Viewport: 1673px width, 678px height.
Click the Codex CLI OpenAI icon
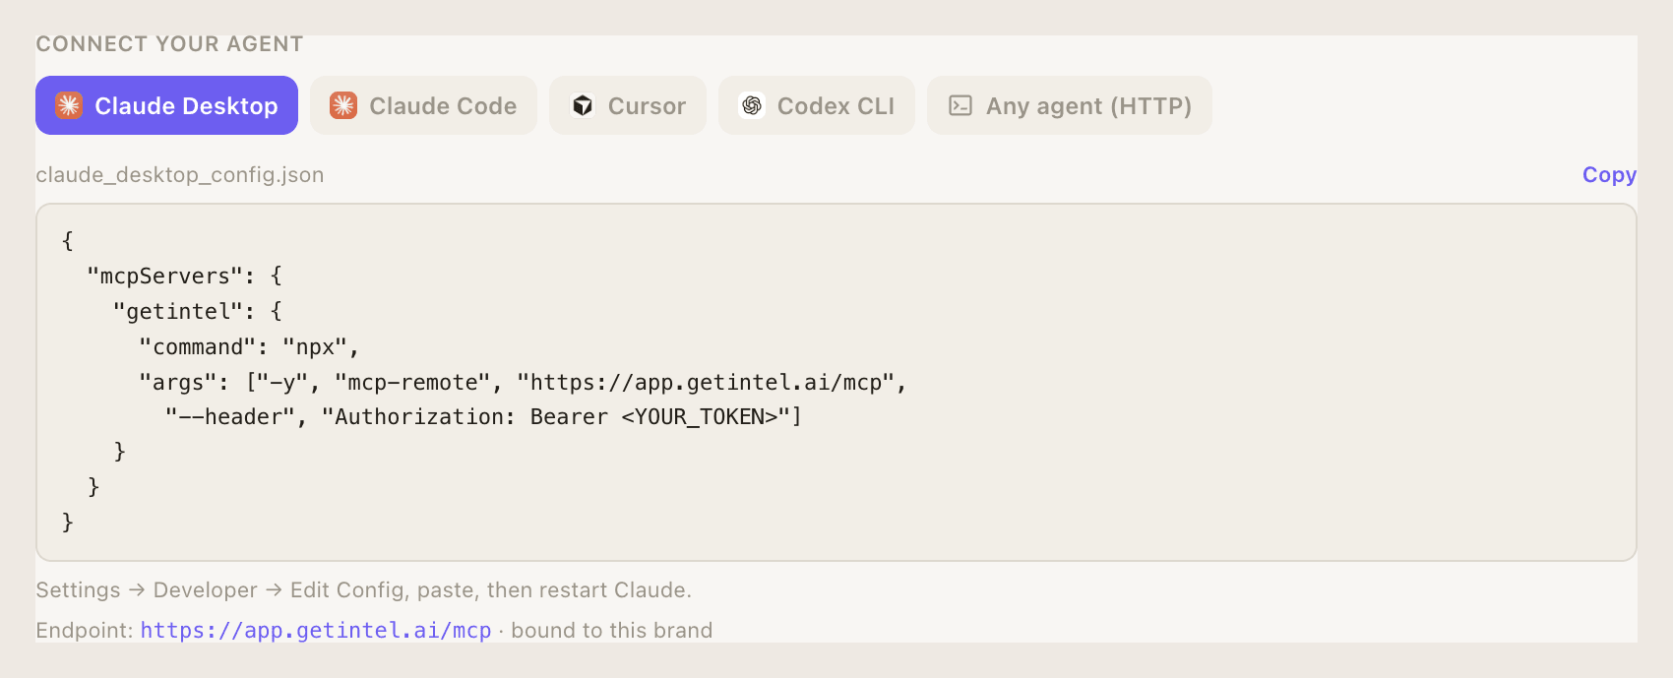point(752,105)
